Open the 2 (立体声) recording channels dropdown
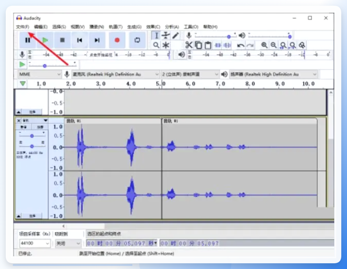 pos(190,74)
